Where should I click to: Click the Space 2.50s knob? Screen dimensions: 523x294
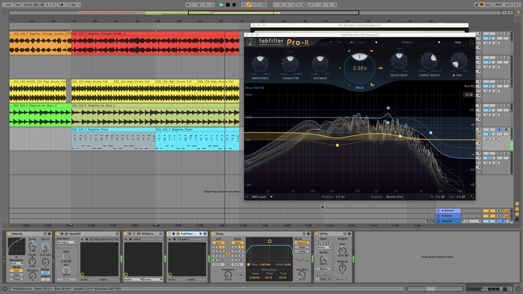click(x=360, y=68)
